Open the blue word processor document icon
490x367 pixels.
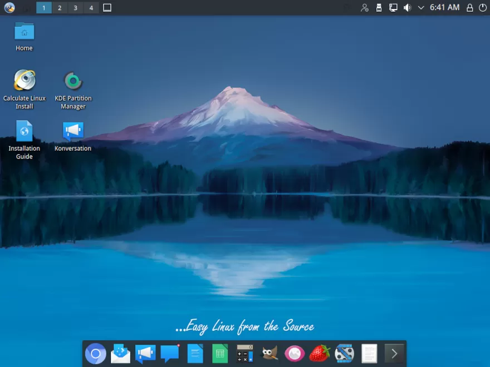coord(195,354)
